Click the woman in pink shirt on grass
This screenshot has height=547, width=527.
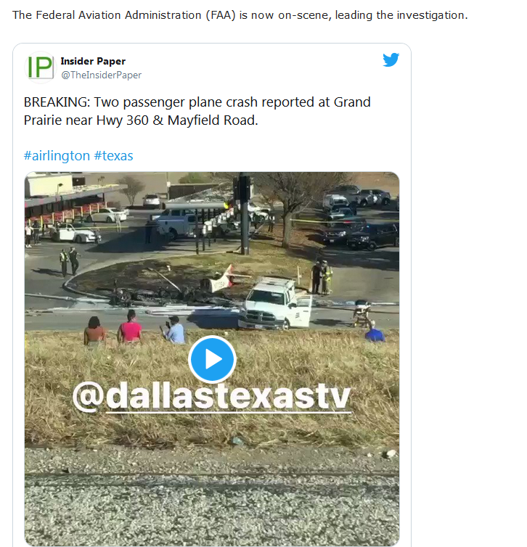point(129,328)
